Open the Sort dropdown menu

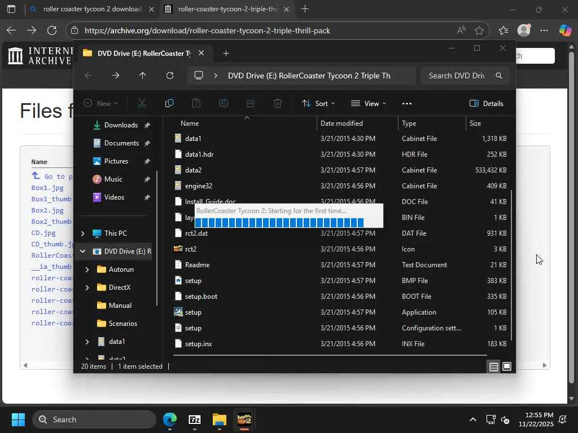pyautogui.click(x=318, y=104)
